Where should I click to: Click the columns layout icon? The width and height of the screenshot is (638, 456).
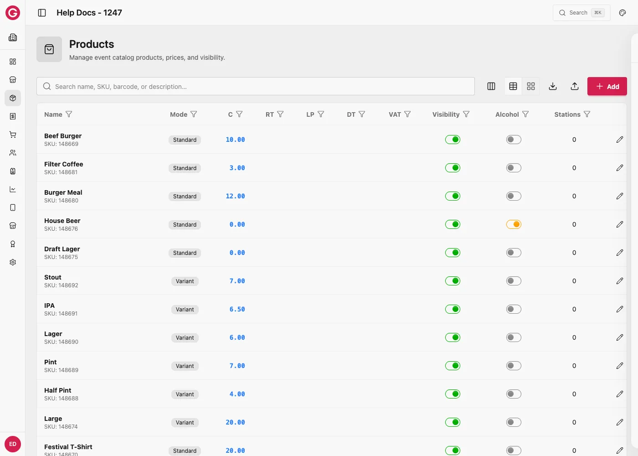(x=491, y=86)
